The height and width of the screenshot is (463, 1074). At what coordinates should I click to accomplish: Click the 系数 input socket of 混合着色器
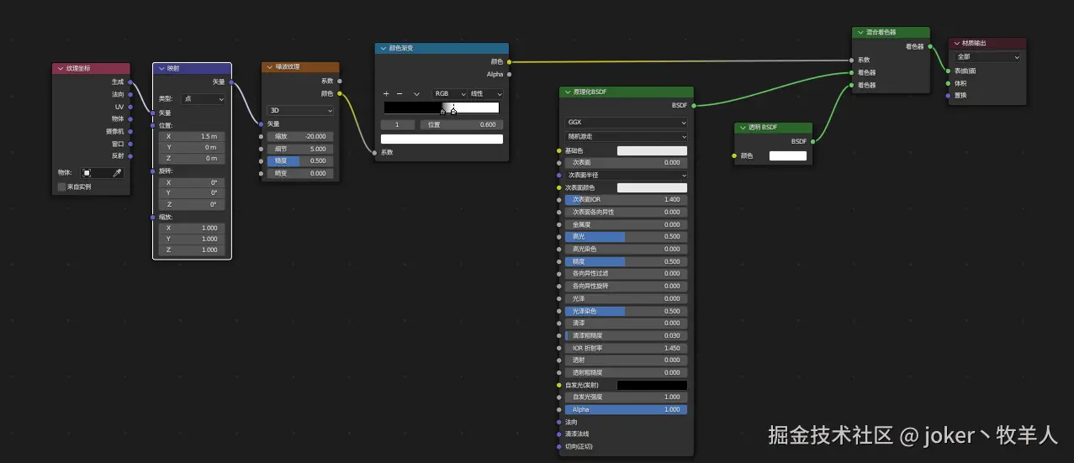tap(852, 61)
